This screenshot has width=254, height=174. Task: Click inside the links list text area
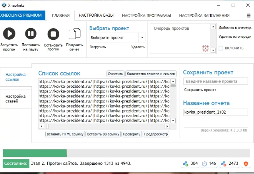point(105,101)
